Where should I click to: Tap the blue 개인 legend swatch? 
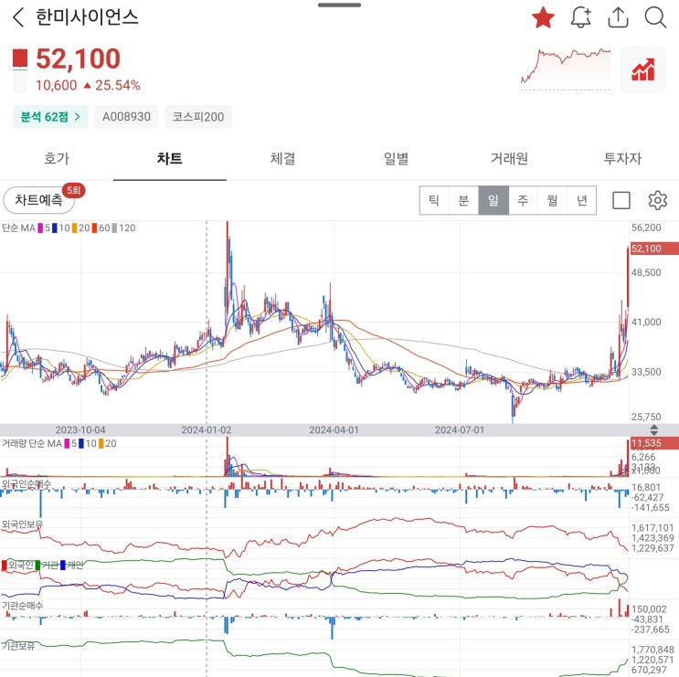pos(63,565)
